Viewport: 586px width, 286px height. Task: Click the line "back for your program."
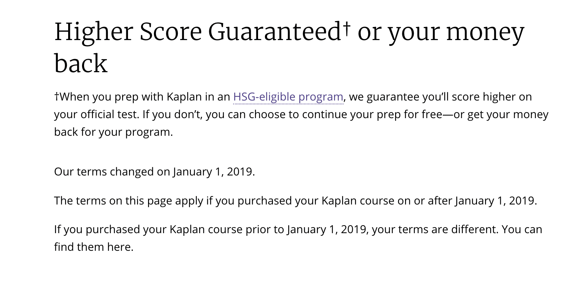pyautogui.click(x=113, y=132)
